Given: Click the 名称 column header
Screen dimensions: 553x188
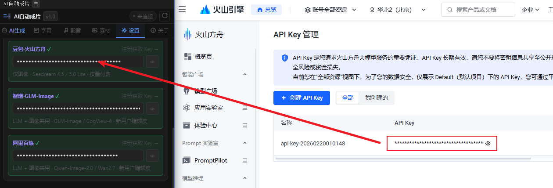Looking at the screenshot, I should click(287, 123).
